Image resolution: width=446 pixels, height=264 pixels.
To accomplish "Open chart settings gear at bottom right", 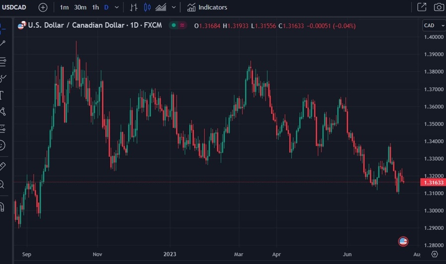I will [x=435, y=254].
